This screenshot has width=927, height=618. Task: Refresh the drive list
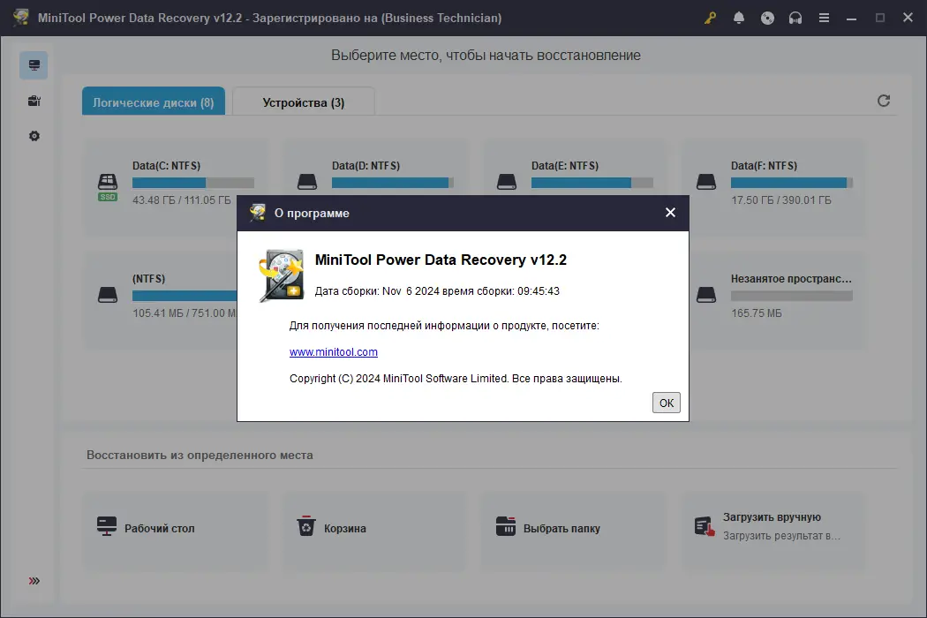click(x=883, y=101)
